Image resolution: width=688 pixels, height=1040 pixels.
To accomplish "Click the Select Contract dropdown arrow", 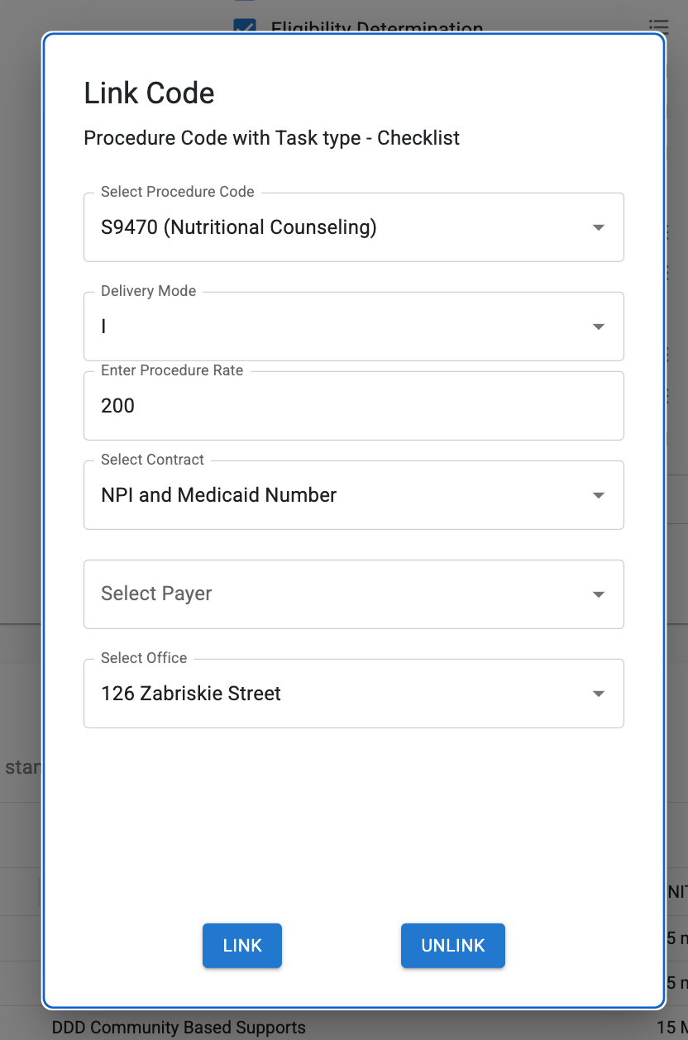I will [599, 495].
